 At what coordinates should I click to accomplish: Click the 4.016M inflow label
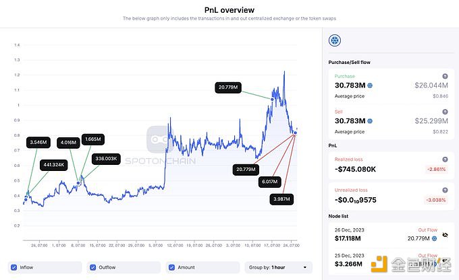68,143
